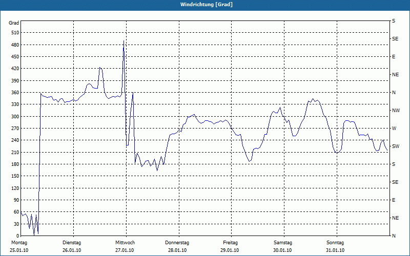The image size is (410, 256).
Task: Pick the 300 degree tick label
Action: tap(15, 117)
